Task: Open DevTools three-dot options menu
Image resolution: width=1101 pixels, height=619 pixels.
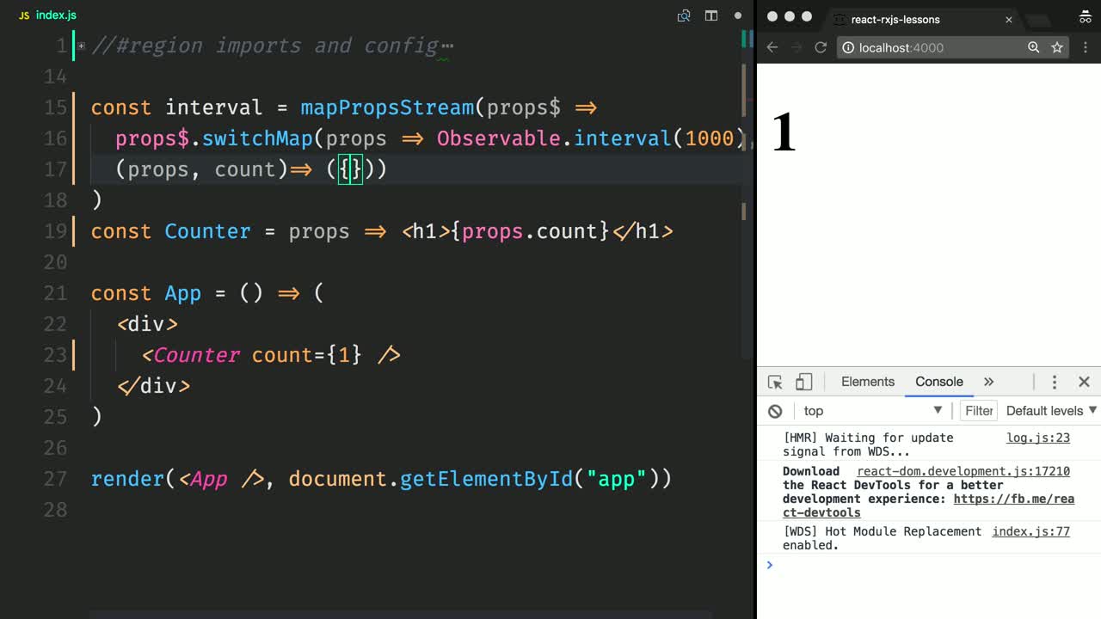Action: 1054,382
